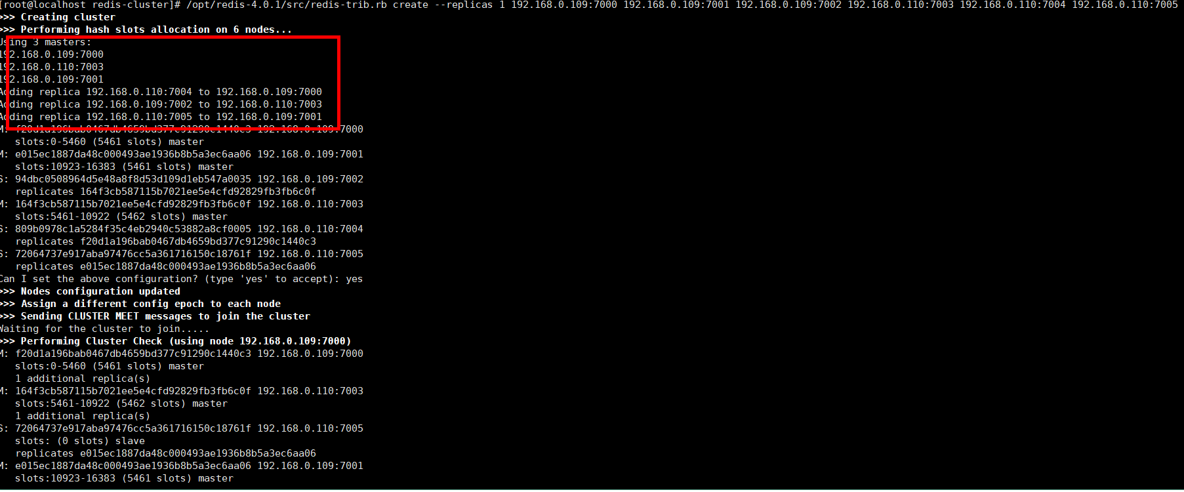Click the 72064737e917... slave line under Cluster Check

click(x=182, y=428)
